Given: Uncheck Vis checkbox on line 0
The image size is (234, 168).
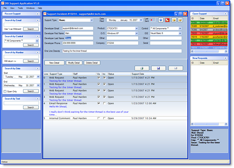Looking at the screenshot, I should click(x=99, y=78).
